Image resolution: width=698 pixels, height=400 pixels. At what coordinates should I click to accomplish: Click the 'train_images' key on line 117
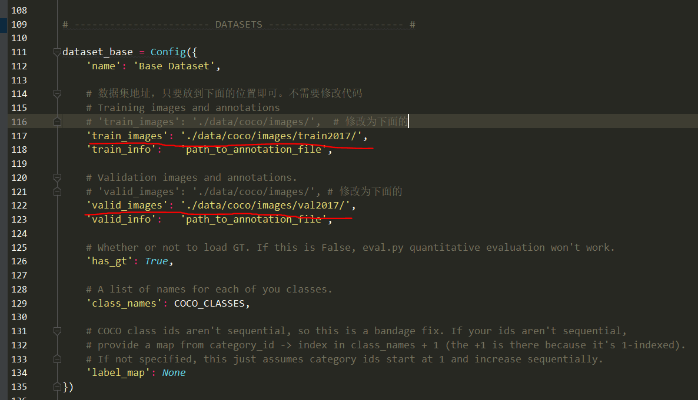(127, 136)
